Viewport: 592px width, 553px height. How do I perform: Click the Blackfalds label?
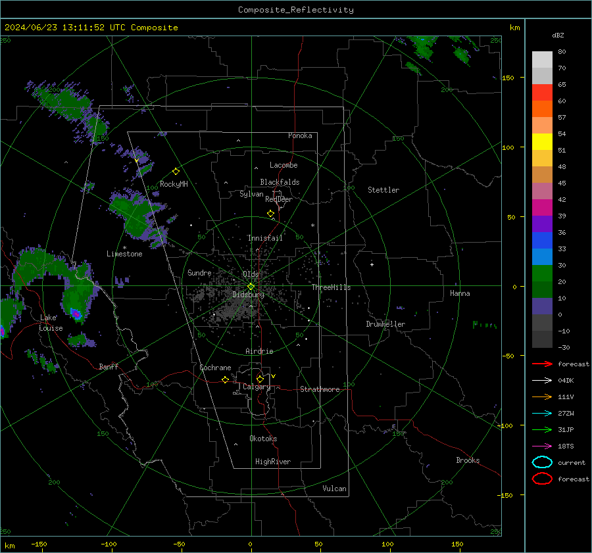click(280, 182)
